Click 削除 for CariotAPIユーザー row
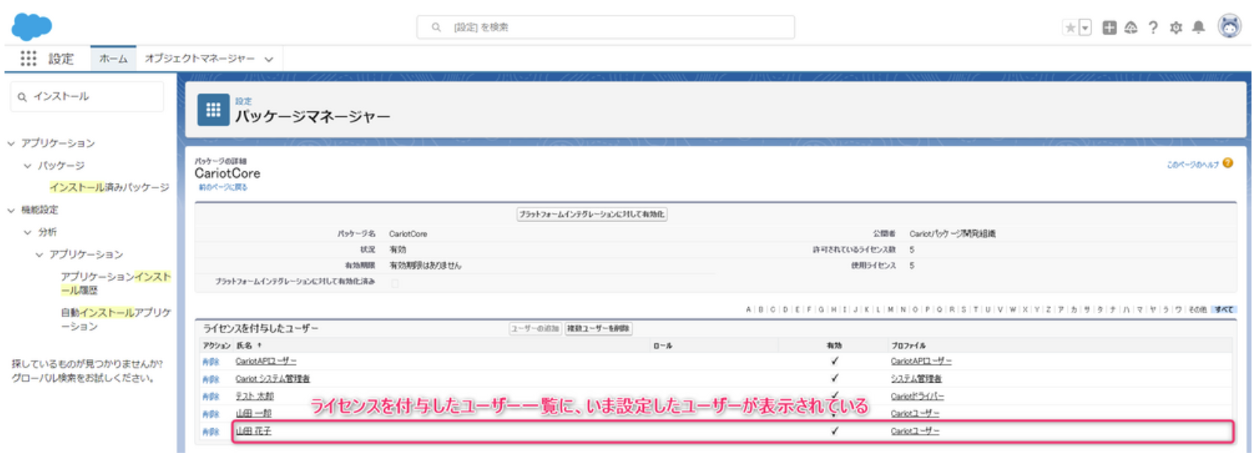 coord(210,362)
